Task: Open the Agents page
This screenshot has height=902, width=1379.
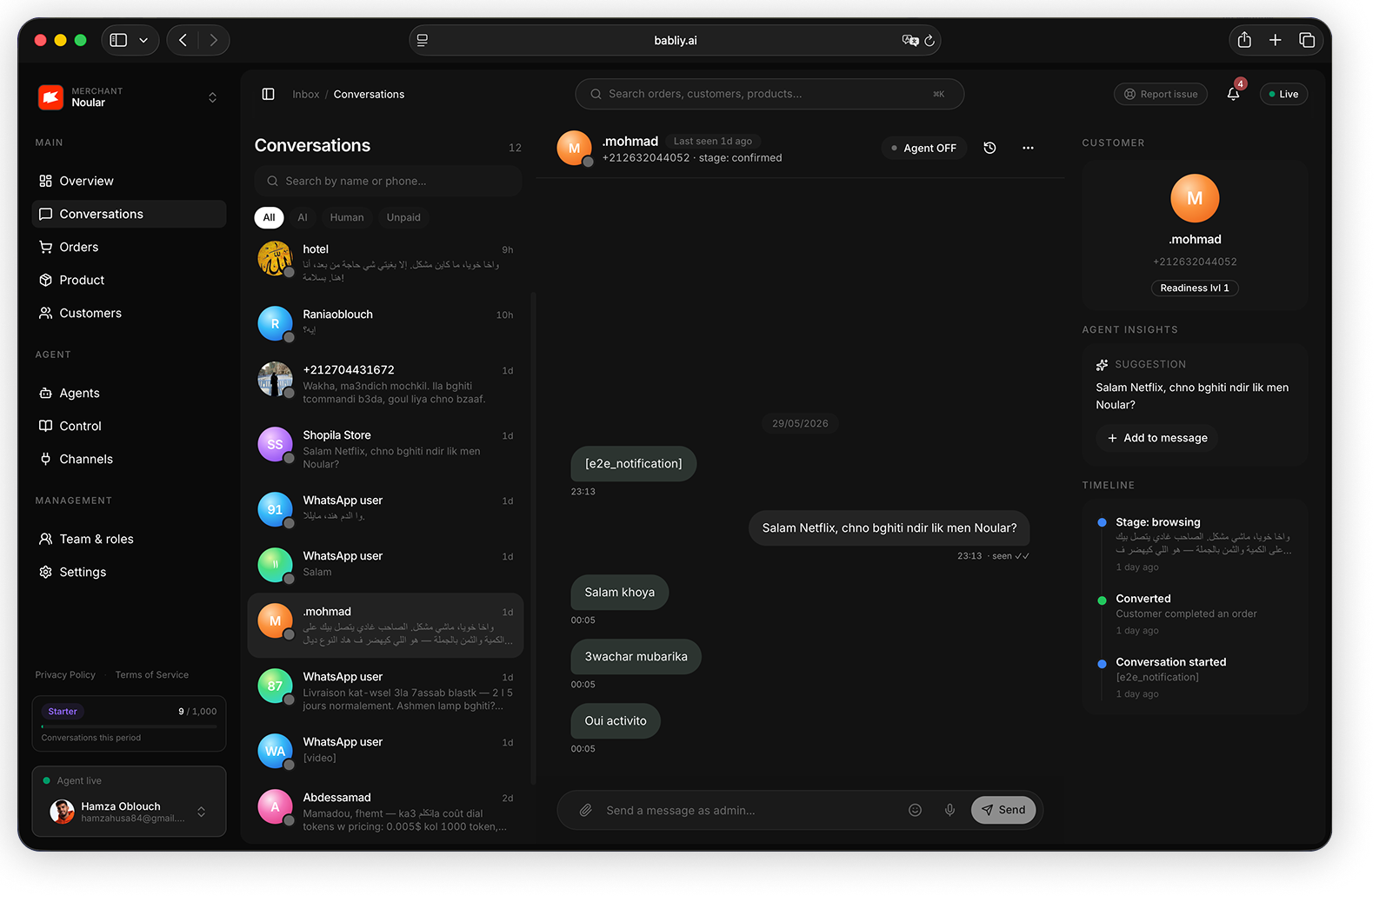Action: (129, 393)
